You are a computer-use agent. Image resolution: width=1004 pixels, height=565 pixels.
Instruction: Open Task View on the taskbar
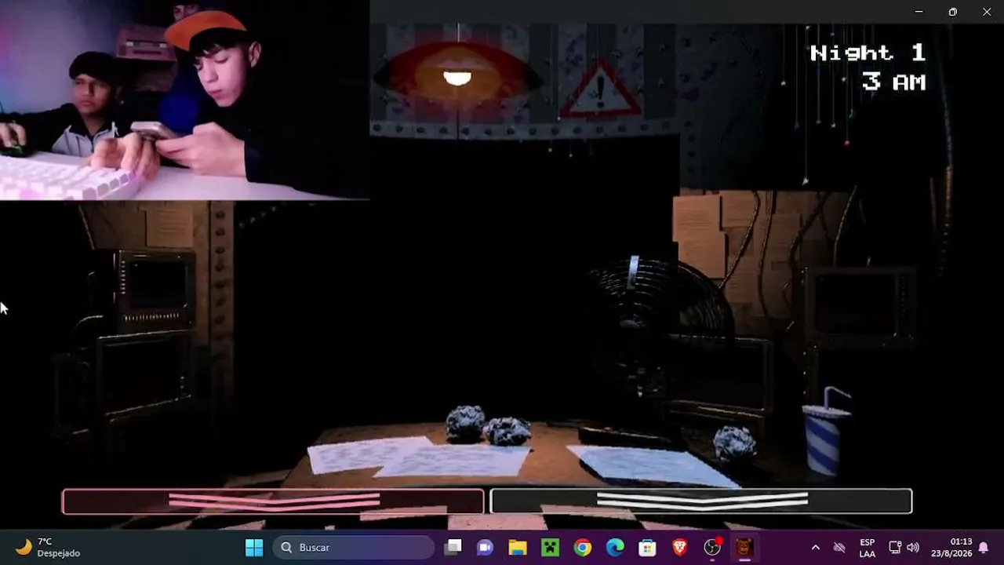[453, 547]
